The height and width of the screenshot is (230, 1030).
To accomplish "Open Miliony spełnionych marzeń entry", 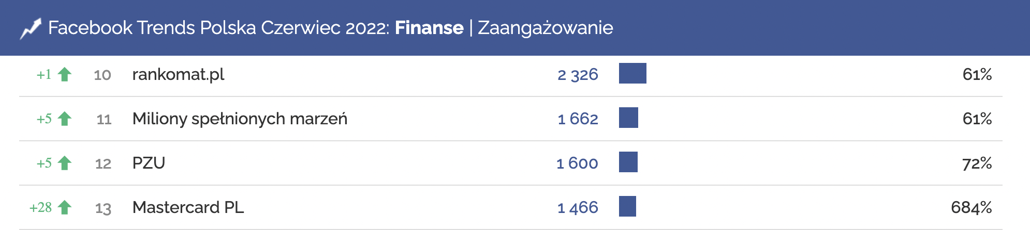I will [x=240, y=119].
